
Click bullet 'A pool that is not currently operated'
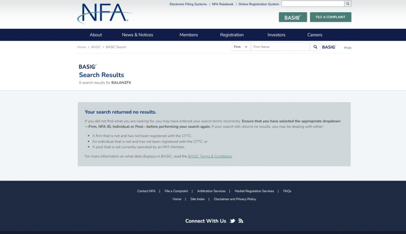[x=138, y=147]
